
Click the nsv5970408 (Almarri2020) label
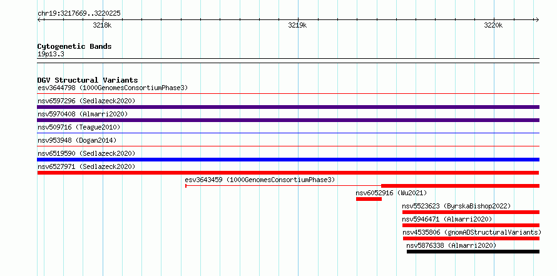point(83,114)
